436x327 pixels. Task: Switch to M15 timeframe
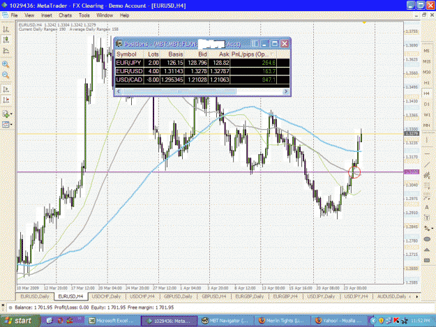click(426, 61)
